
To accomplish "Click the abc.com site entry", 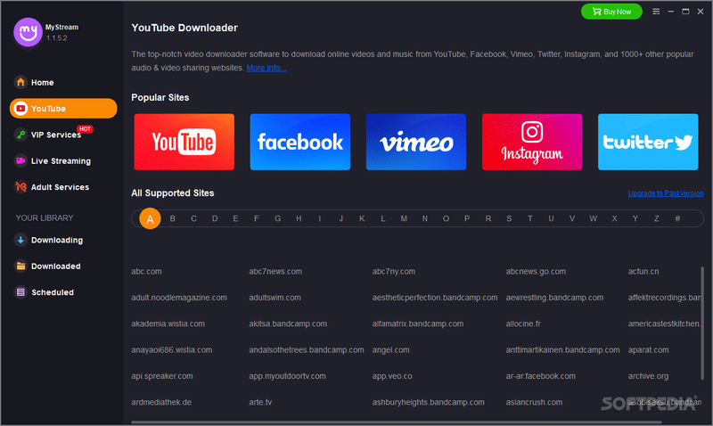I will [x=146, y=272].
